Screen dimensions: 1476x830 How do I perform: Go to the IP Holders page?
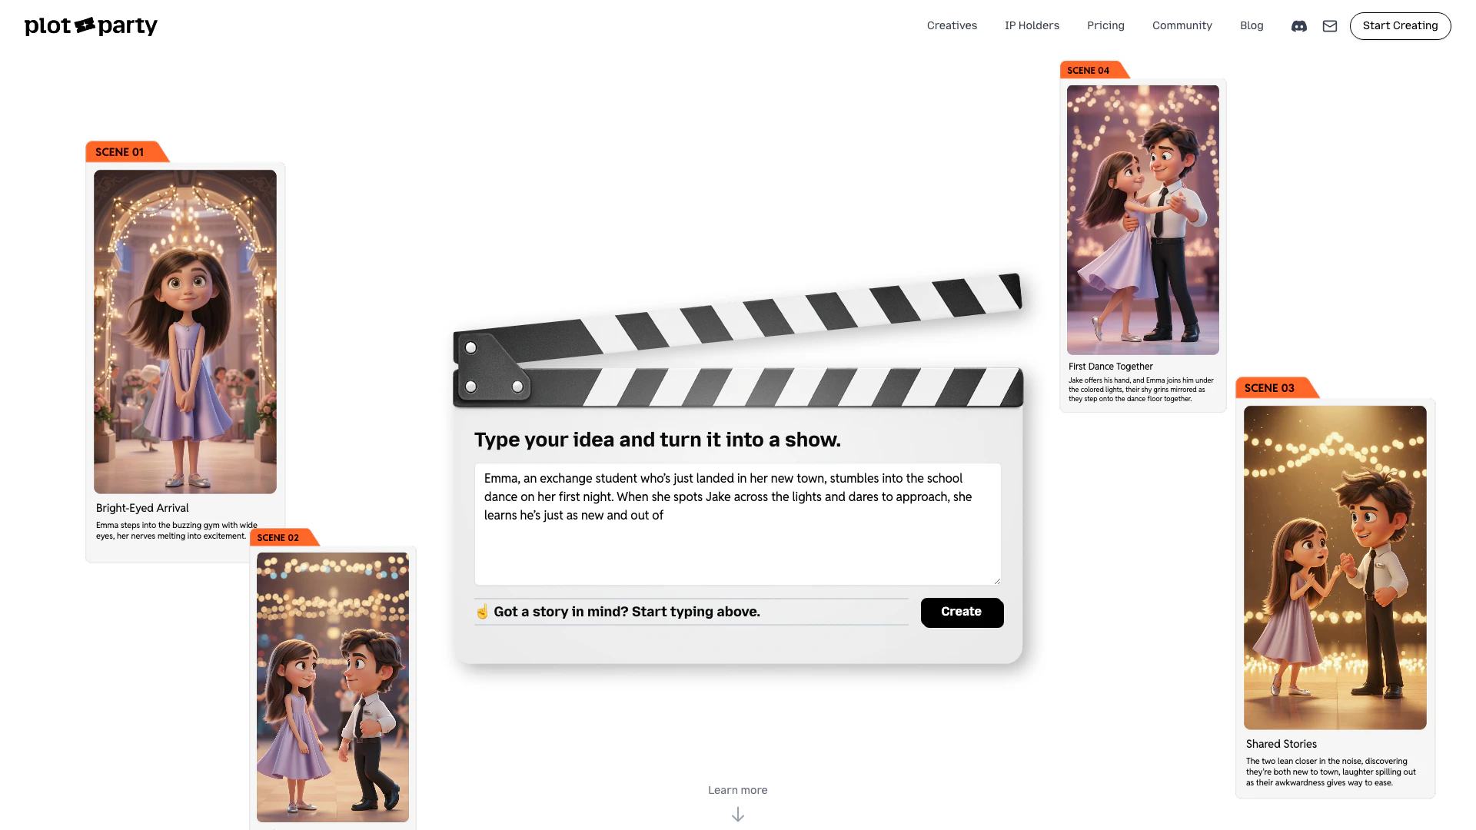click(x=1032, y=25)
